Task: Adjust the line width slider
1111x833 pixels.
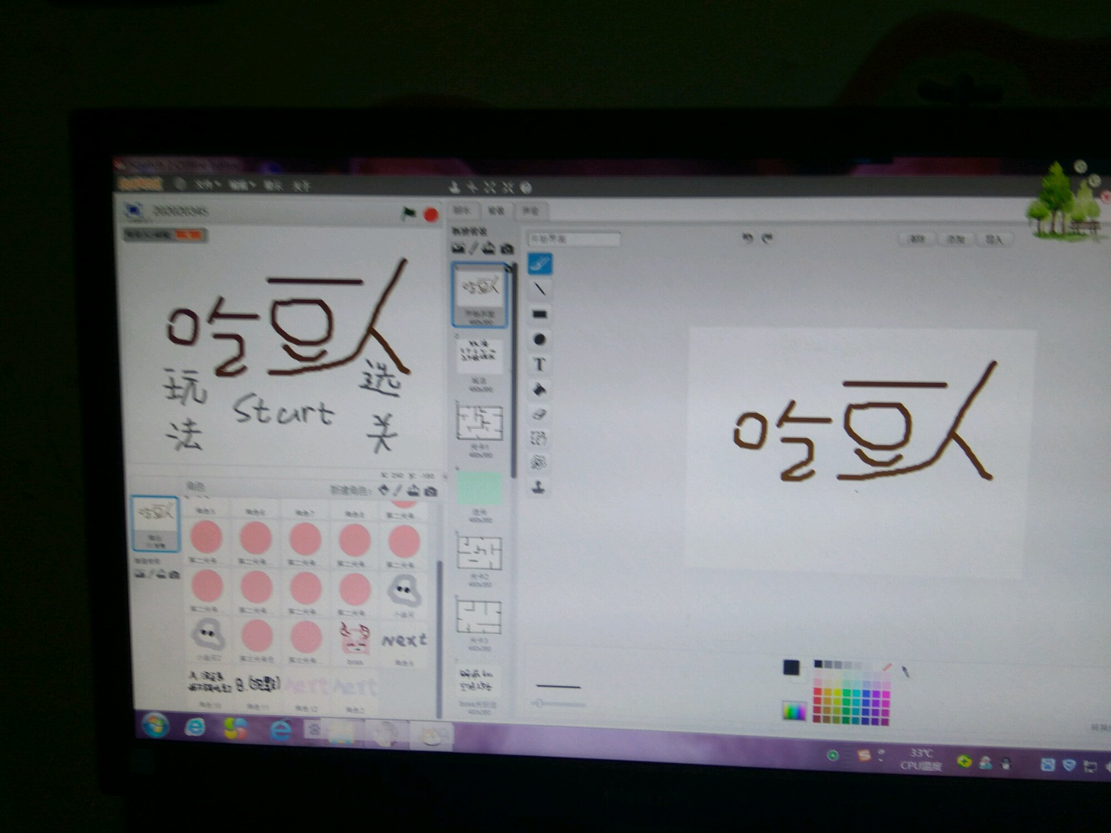Action: coord(540,704)
